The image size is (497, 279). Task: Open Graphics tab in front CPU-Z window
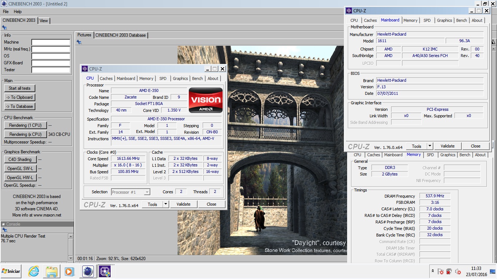pos(180,78)
